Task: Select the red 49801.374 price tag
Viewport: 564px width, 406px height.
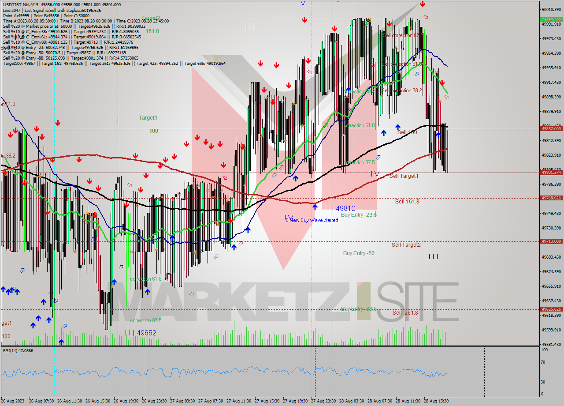Action: pos(551,172)
